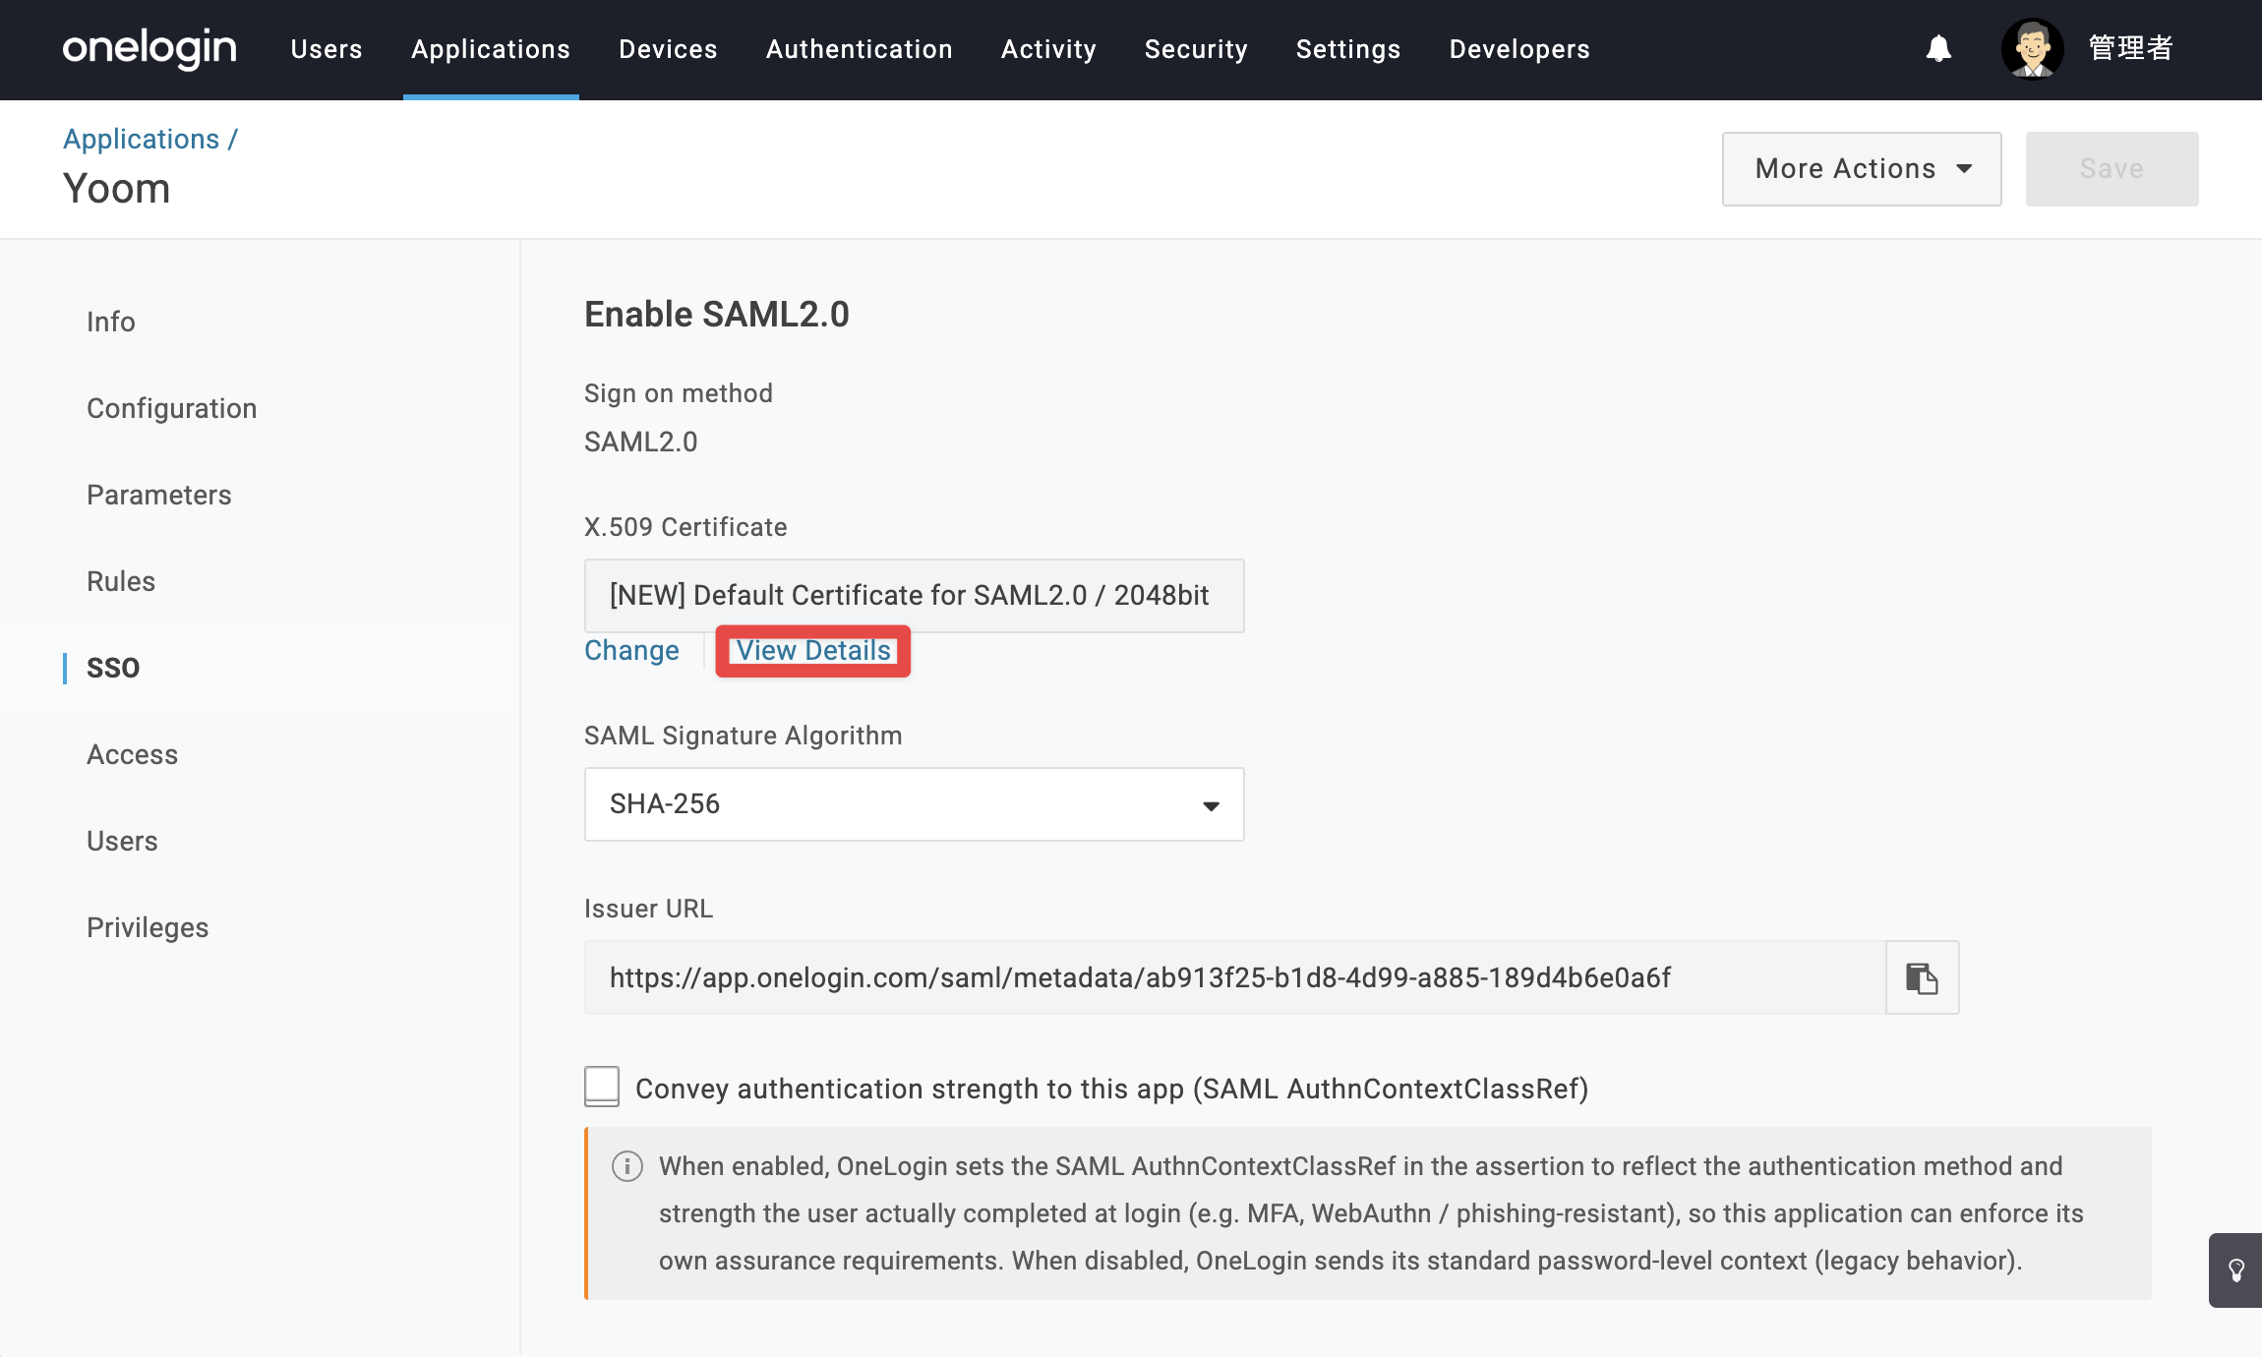Viewport: 2262px width, 1357px height.
Task: Click the X.509 Certificate name field
Action: point(914,596)
